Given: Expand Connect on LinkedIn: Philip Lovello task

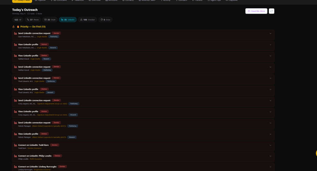Looking at the screenshot, I should (x=270, y=156).
